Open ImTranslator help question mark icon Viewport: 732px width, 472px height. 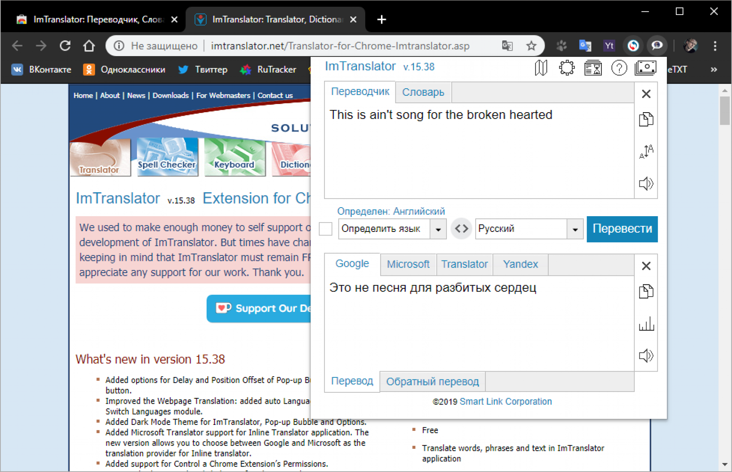(619, 68)
